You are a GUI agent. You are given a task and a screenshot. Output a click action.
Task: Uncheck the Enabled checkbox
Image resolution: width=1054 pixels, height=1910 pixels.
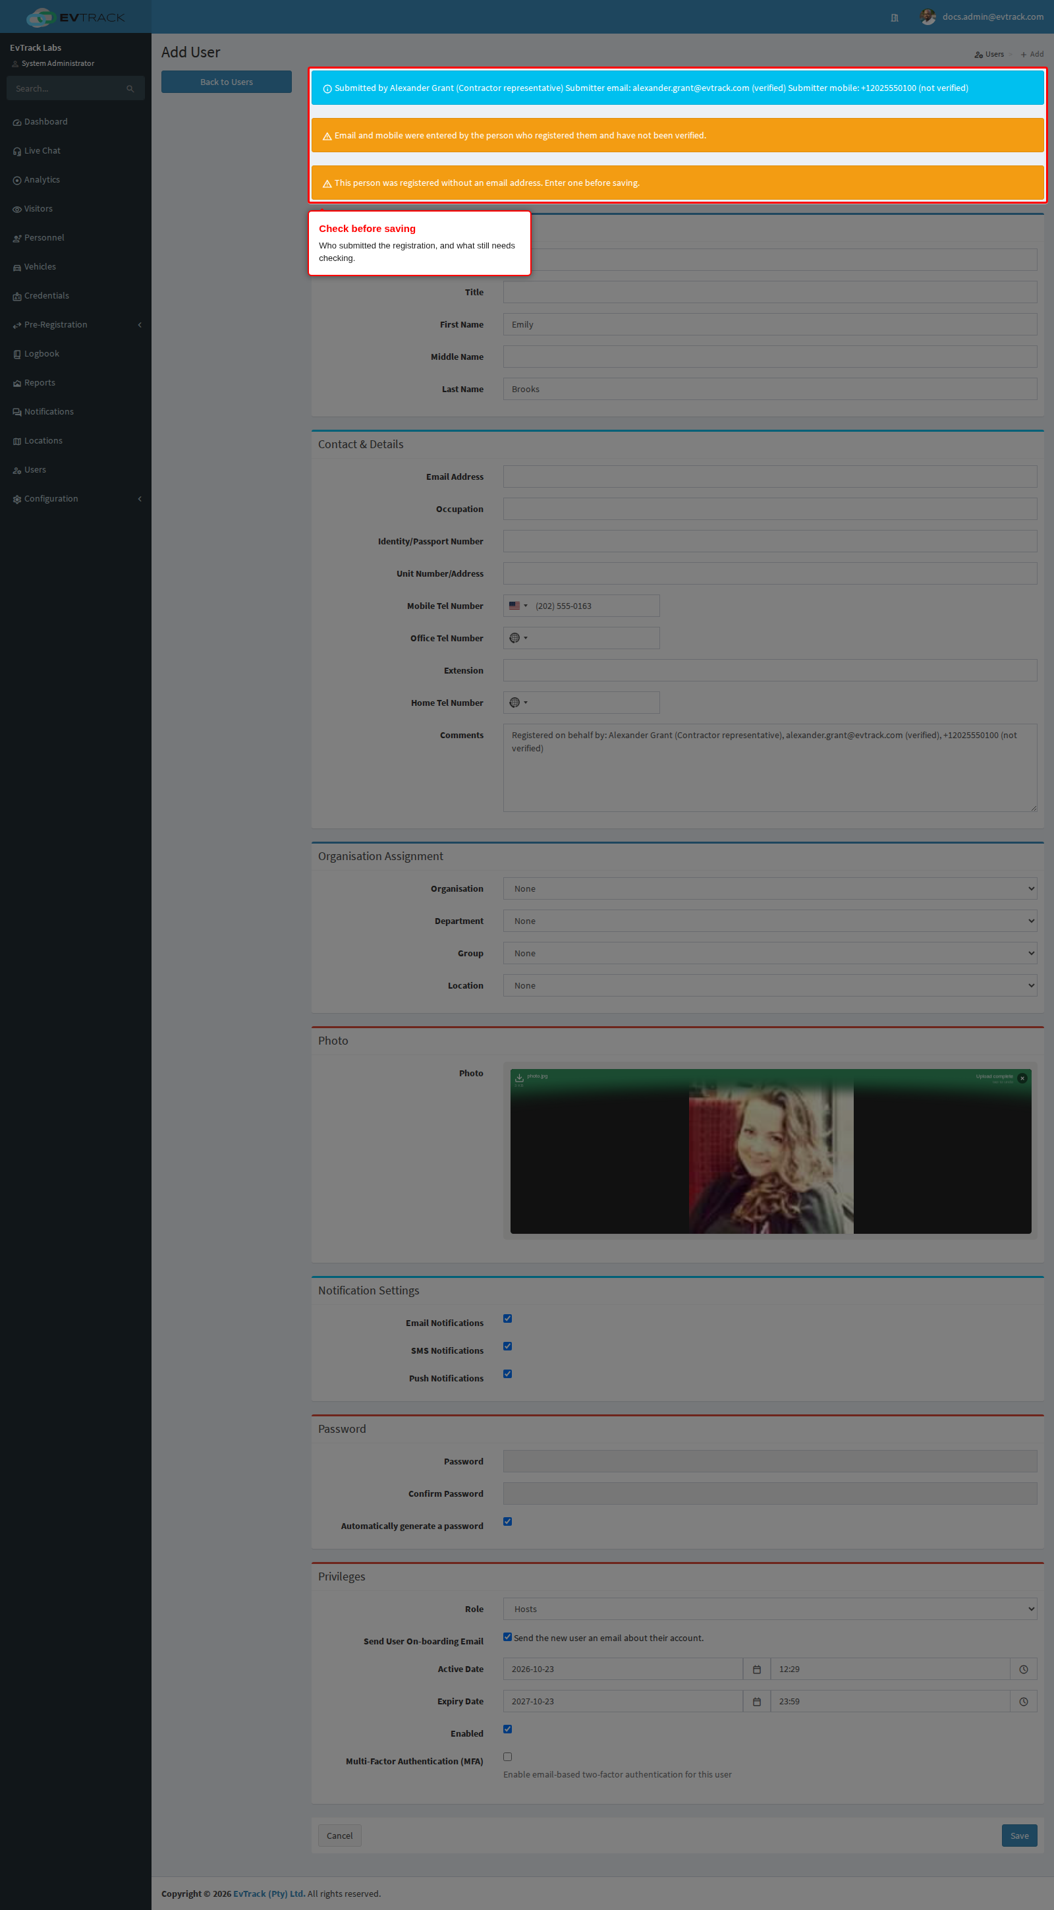click(508, 1729)
